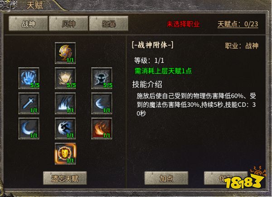The height and width of the screenshot is (197, 272).
Task: Click the 遗忘天赋 reset button
Action: (x=65, y=178)
